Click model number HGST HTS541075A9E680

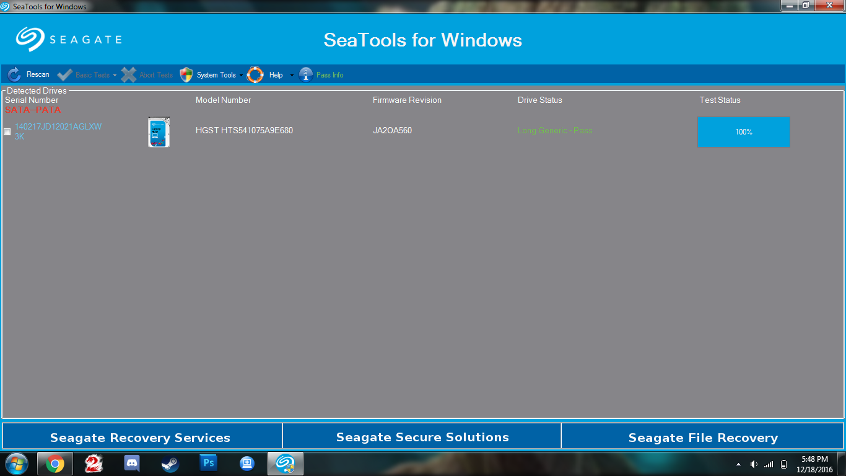coord(244,131)
